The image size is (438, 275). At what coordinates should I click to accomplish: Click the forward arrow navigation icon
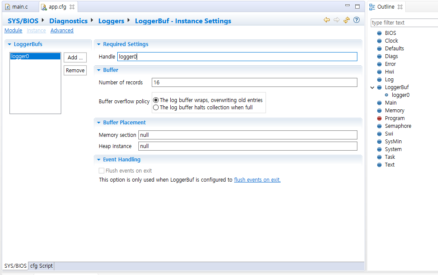pos(337,20)
